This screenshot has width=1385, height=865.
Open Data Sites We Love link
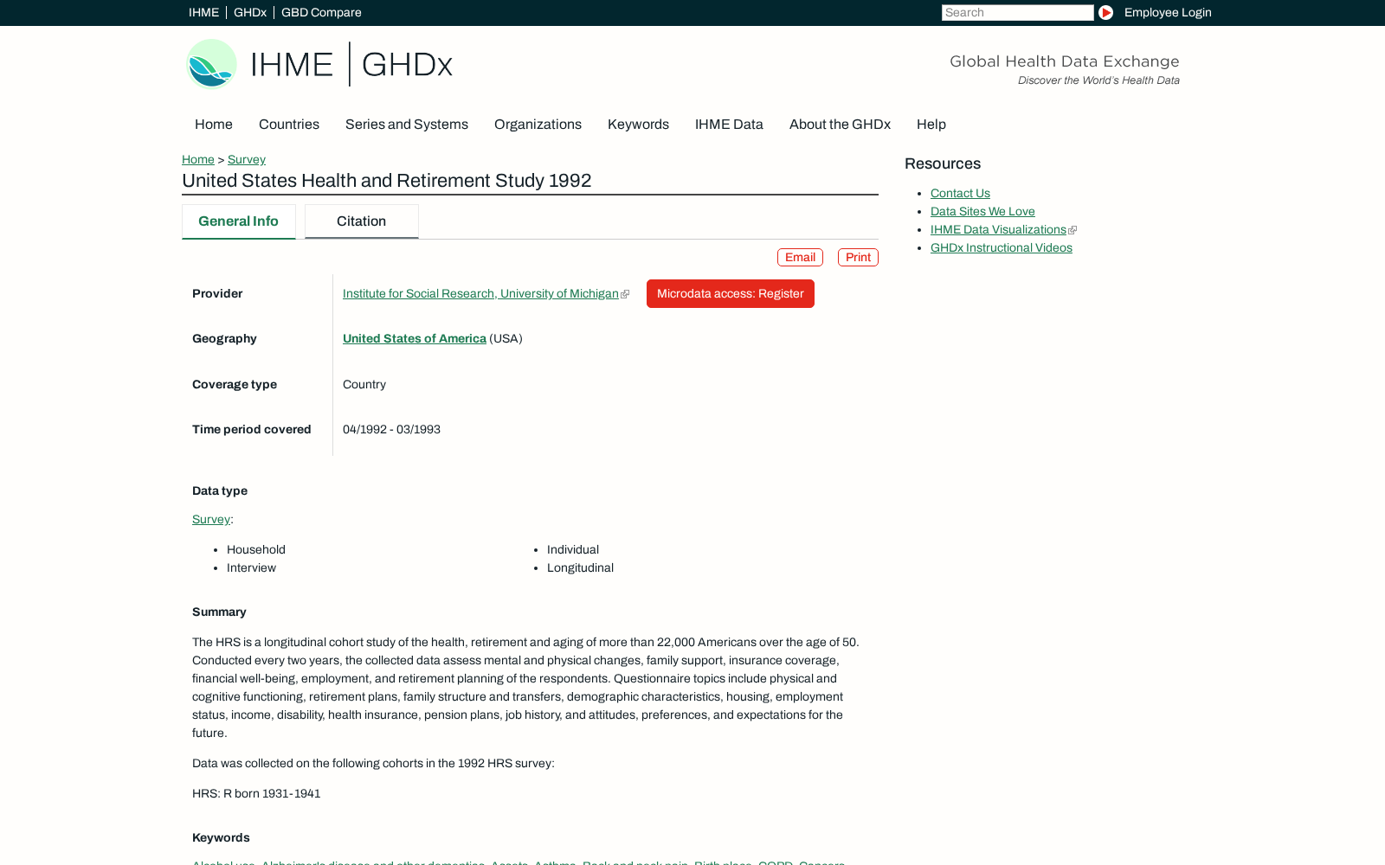(982, 211)
